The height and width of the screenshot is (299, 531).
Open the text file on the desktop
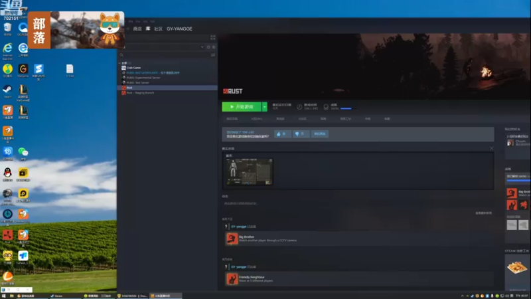pos(70,70)
